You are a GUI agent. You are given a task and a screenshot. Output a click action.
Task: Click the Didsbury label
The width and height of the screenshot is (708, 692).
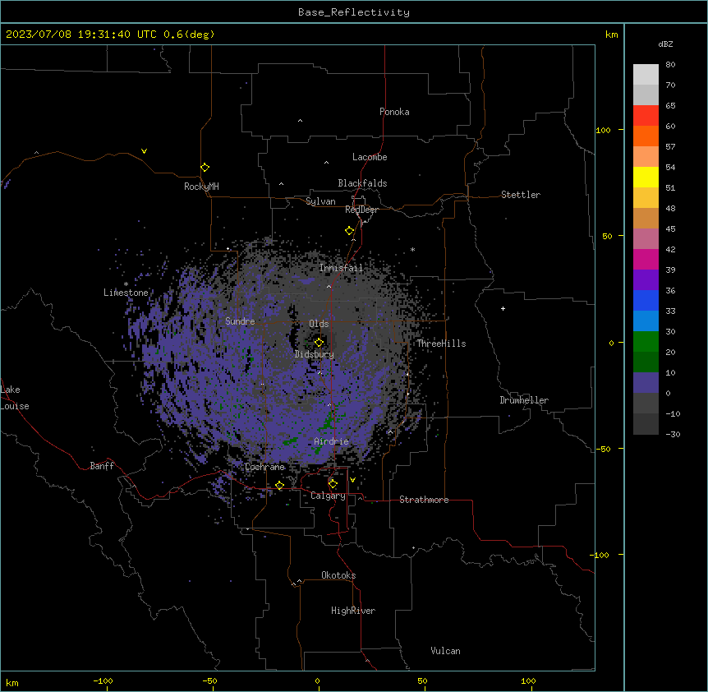coord(315,354)
